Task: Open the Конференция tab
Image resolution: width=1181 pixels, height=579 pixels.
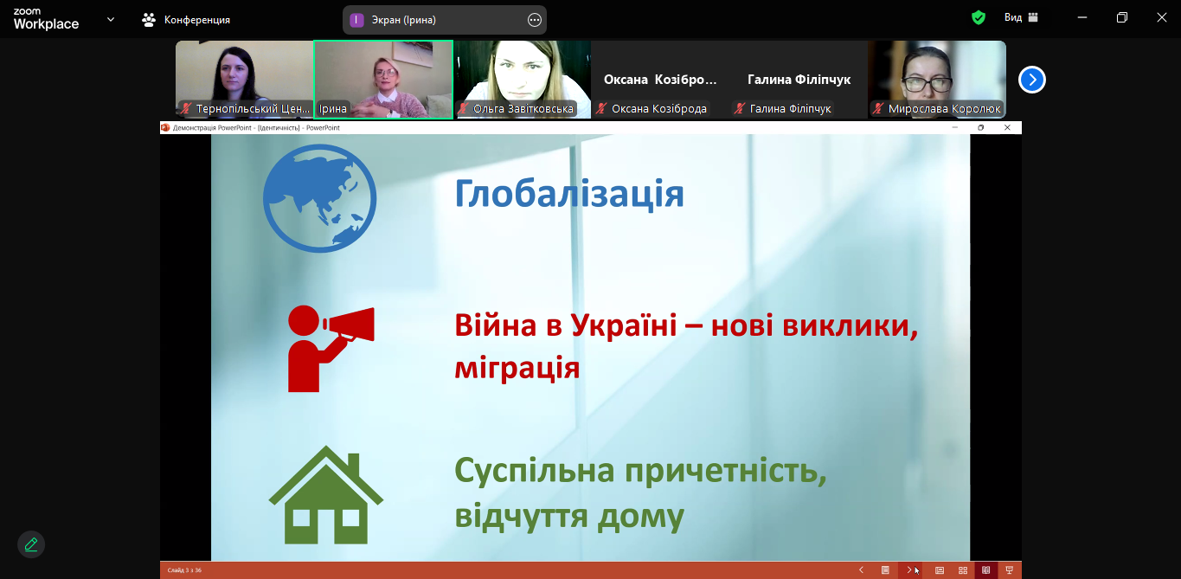Action: [x=187, y=19]
